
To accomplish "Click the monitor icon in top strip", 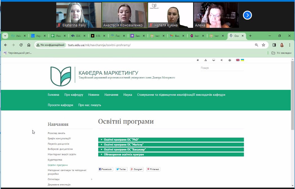I will (x=214, y=60).
